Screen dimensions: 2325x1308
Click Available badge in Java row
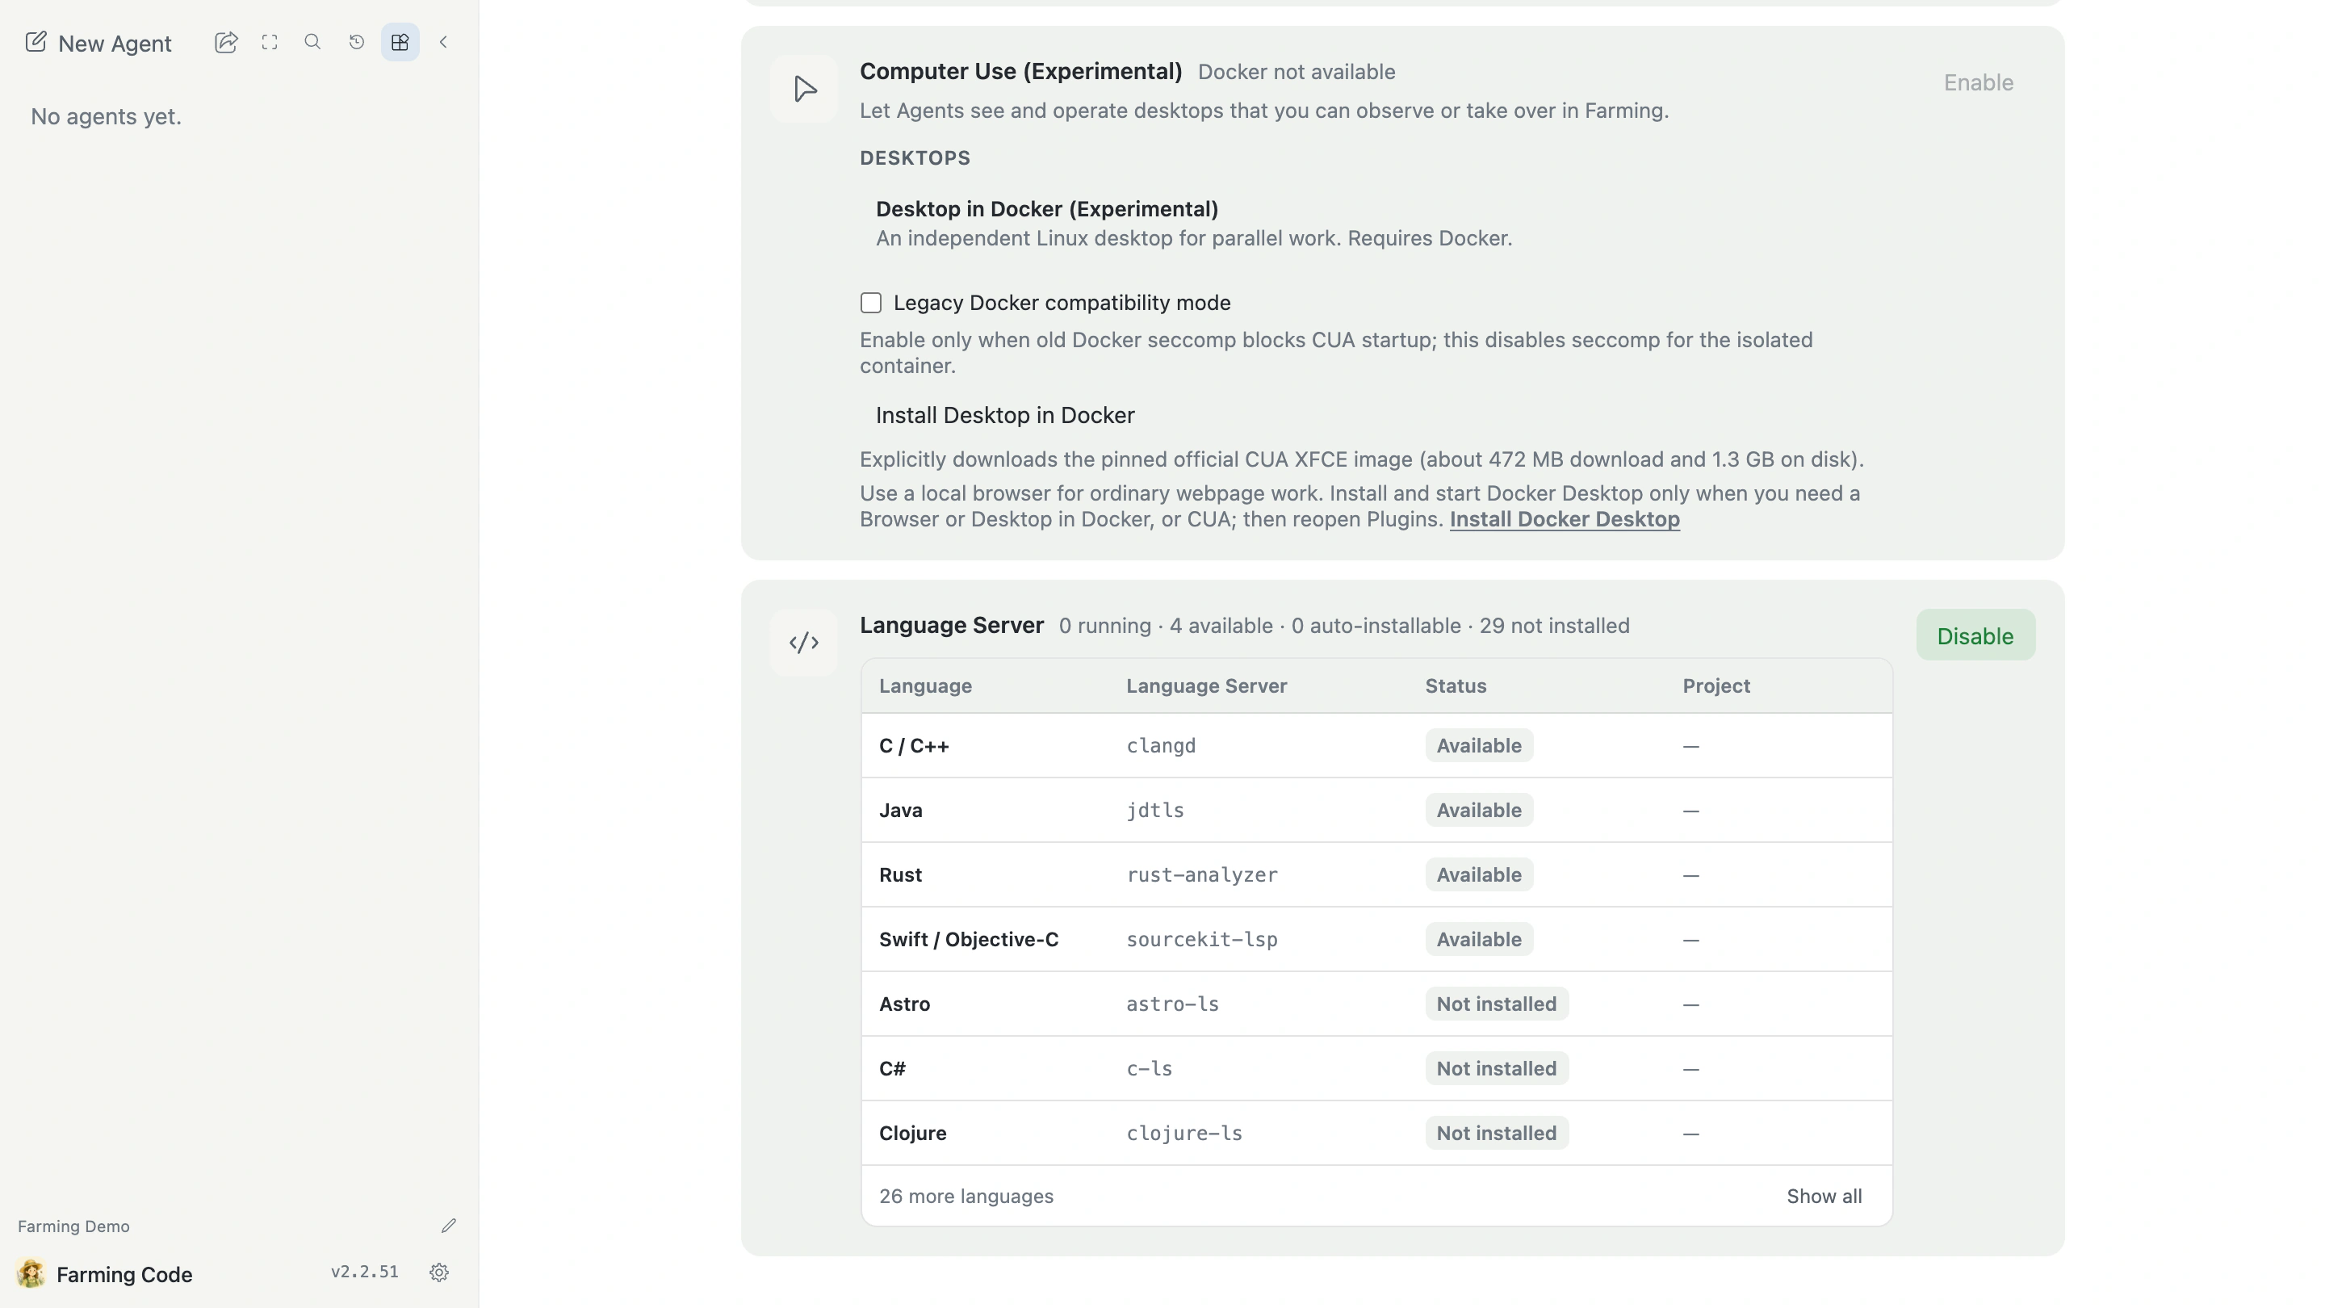pos(1479,811)
